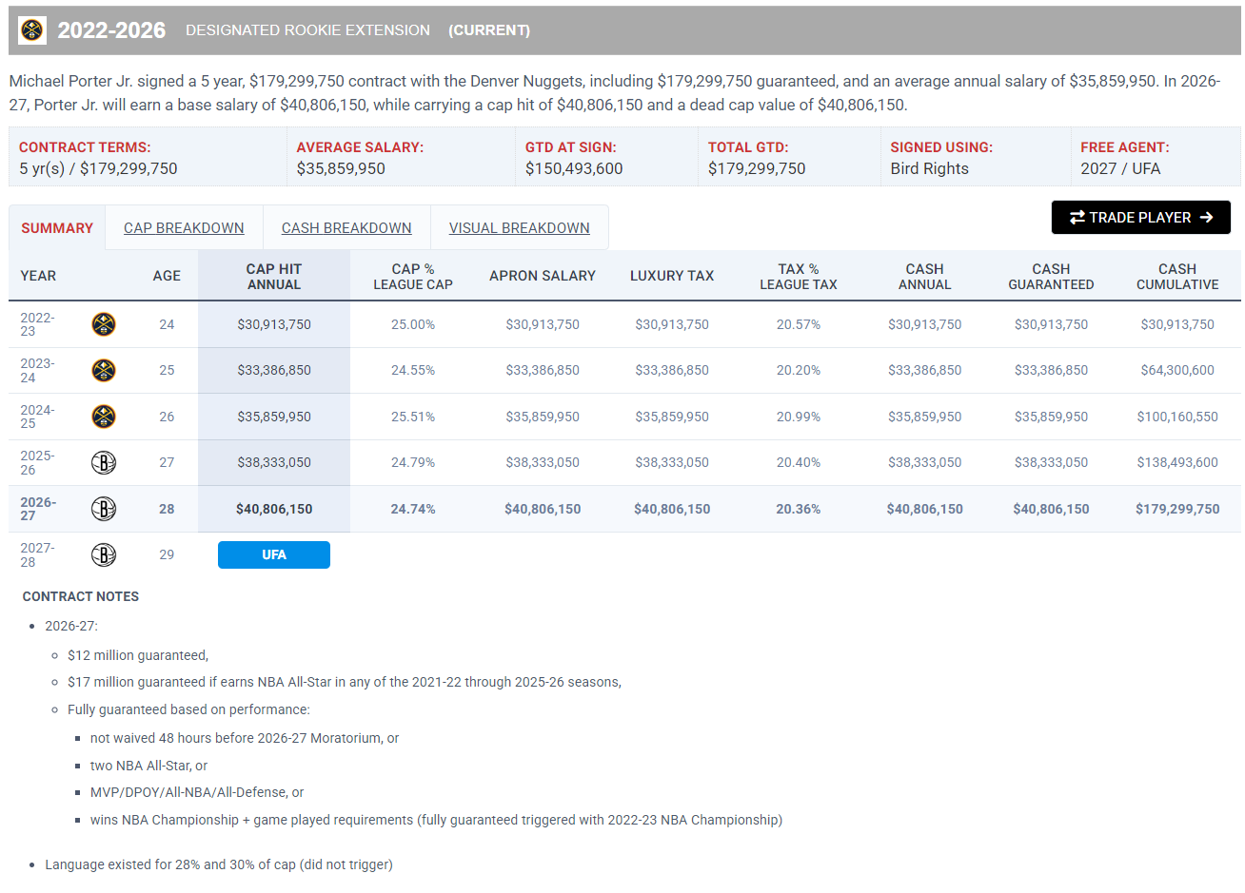Open the Cash Breakdown tab
The width and height of the screenshot is (1245, 893).
click(x=346, y=228)
